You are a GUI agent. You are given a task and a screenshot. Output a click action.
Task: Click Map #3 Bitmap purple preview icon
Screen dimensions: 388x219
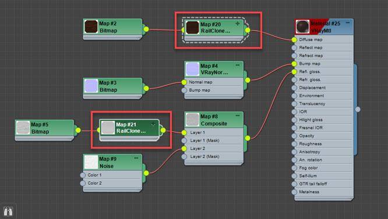pyautogui.click(x=91, y=86)
